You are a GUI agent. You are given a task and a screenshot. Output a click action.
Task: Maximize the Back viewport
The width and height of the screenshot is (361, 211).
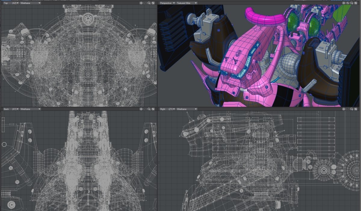click(153, 109)
